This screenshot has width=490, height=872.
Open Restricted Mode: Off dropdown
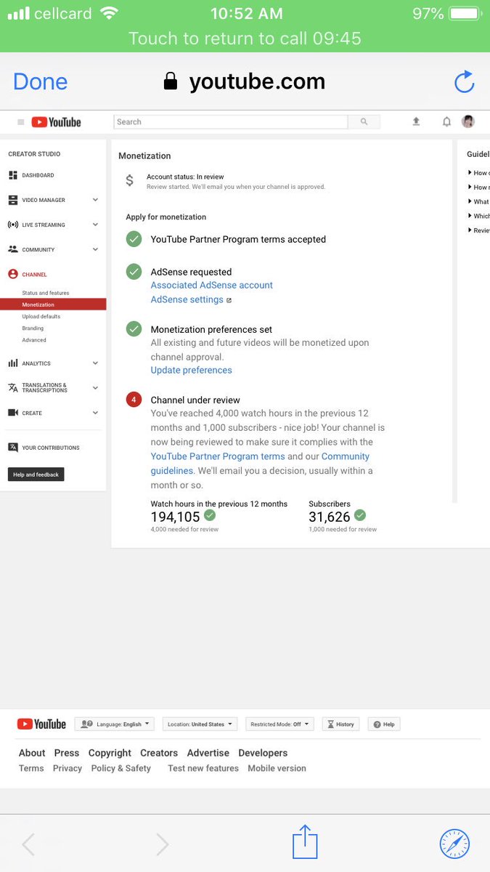(279, 724)
